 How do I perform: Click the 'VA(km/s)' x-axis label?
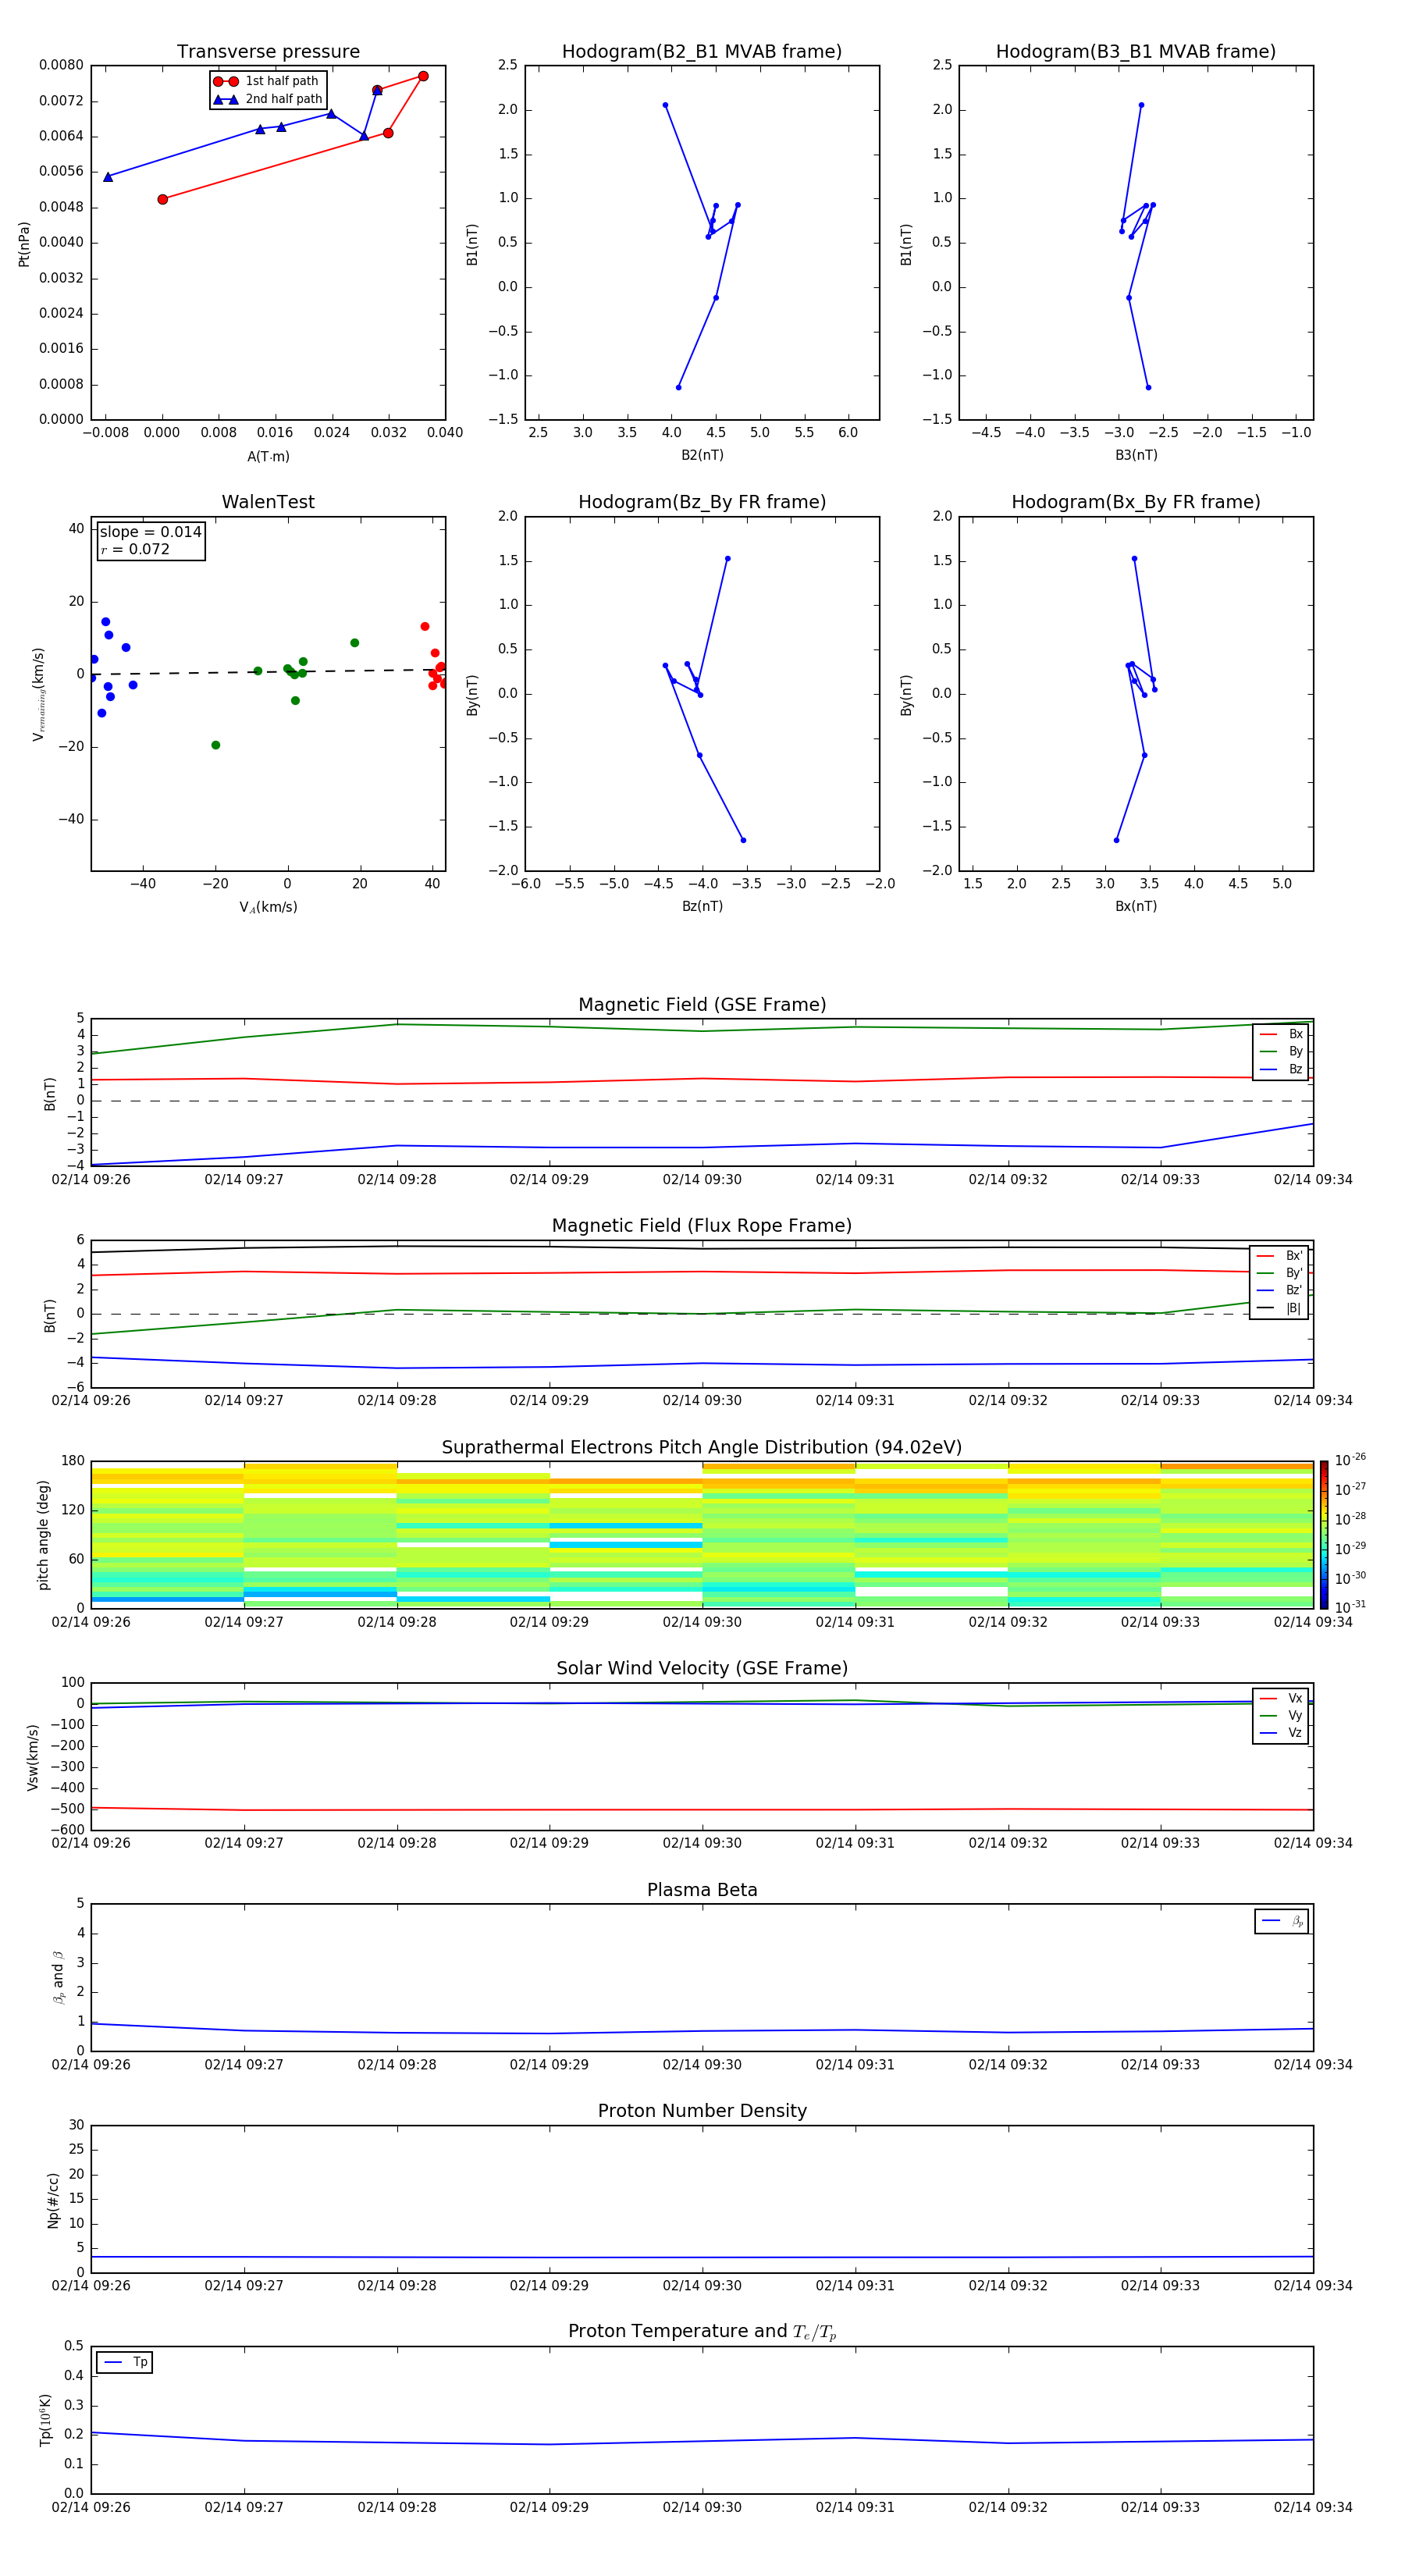click(268, 908)
